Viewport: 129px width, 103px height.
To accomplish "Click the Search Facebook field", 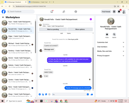I will tap(21, 12).
